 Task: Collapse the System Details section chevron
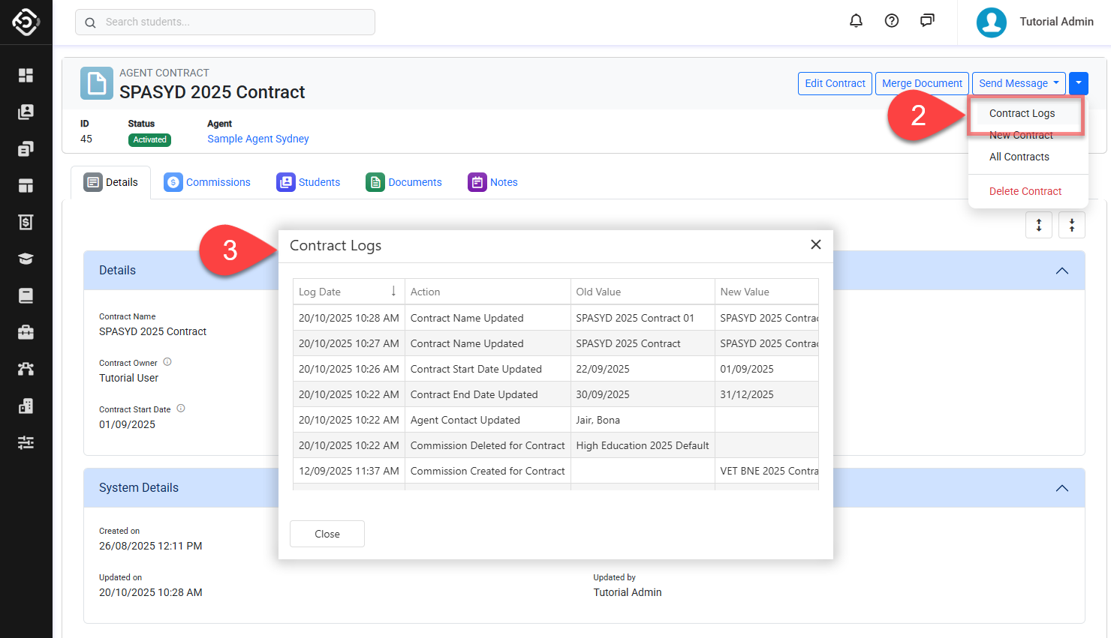click(1061, 488)
